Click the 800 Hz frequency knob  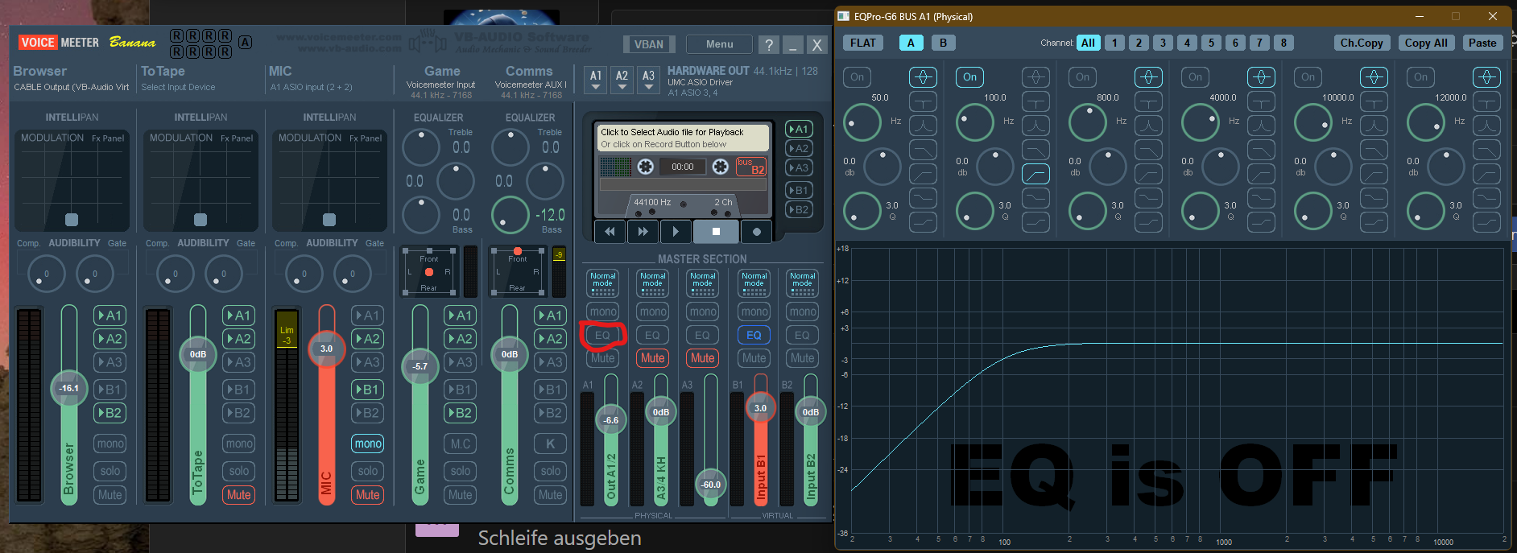coord(1087,122)
